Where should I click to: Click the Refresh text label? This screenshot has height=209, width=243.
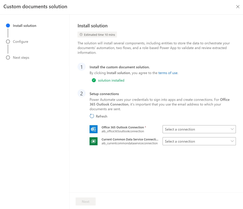click(101, 116)
